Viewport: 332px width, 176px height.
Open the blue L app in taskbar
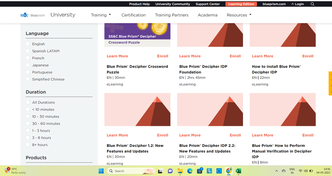209,171
